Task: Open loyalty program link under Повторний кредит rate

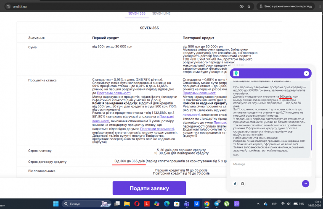Action: [199, 93]
